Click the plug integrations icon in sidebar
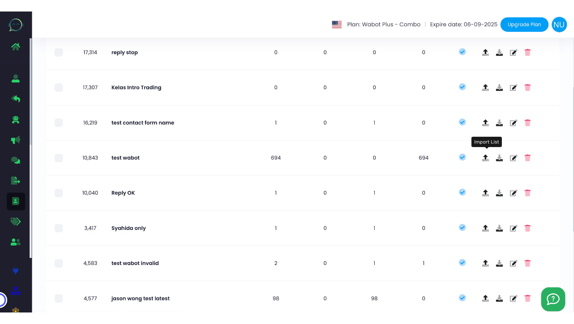The image size is (574, 324). tap(16, 271)
